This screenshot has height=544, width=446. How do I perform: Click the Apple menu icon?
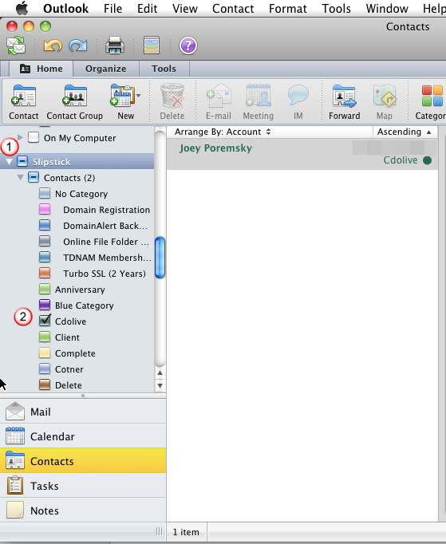(x=22, y=8)
